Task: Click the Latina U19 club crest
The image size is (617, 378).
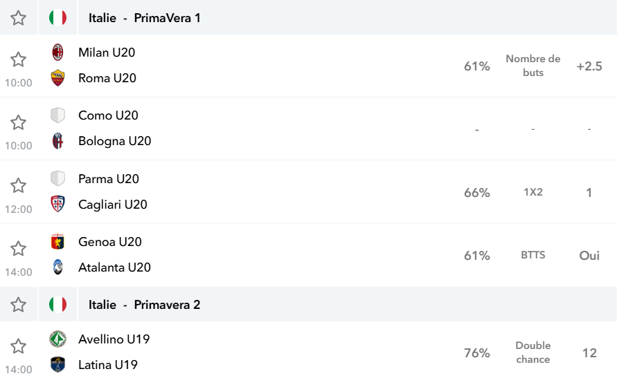Action: (x=58, y=365)
